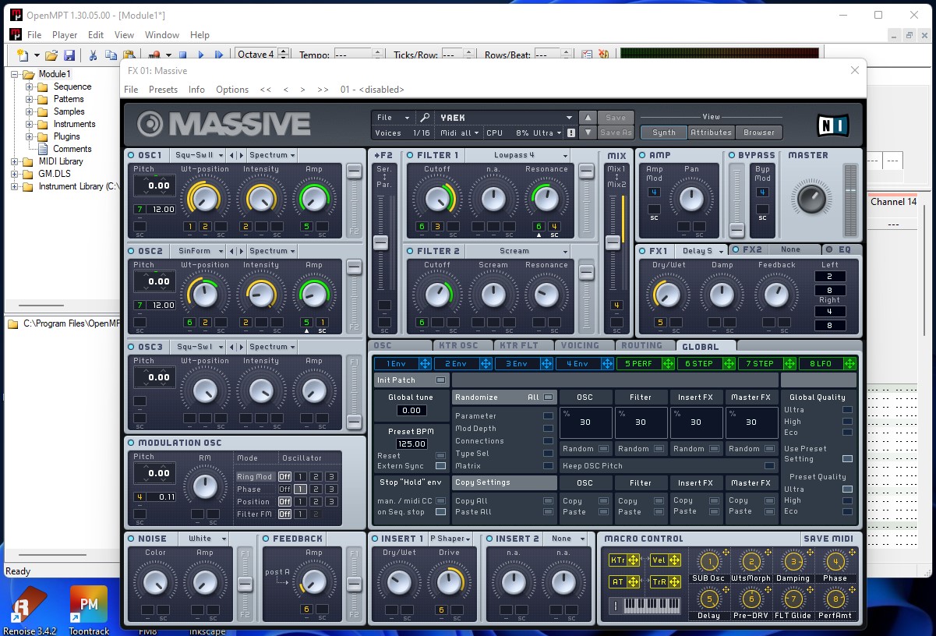Click the Preset BPM value field
Image resolution: width=936 pixels, height=636 pixels.
point(411,443)
